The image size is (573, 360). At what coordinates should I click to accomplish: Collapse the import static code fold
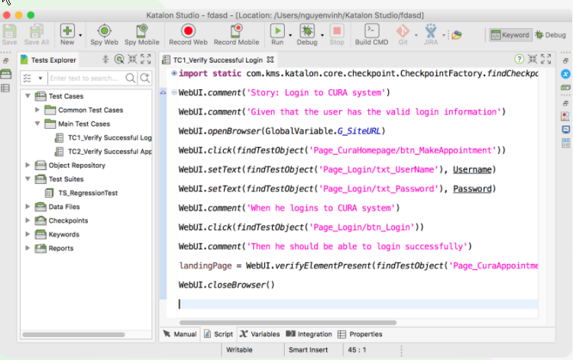(x=173, y=73)
